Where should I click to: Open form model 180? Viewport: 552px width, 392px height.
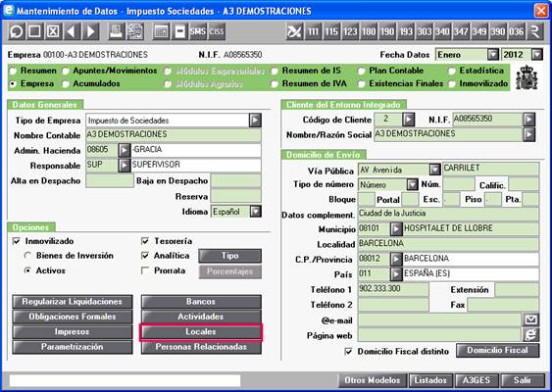(369, 32)
